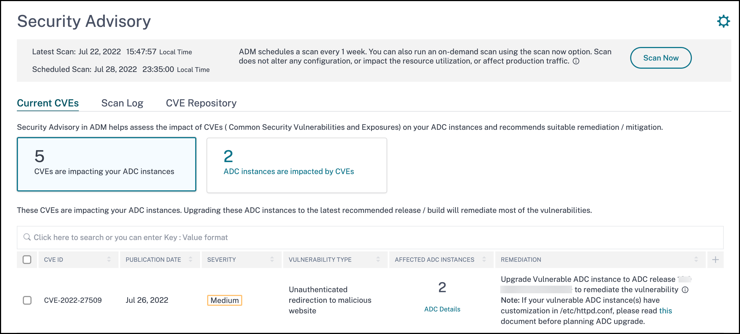Click the Medium severity badge
Viewport: 740px width, 334px height.
pyautogui.click(x=224, y=300)
